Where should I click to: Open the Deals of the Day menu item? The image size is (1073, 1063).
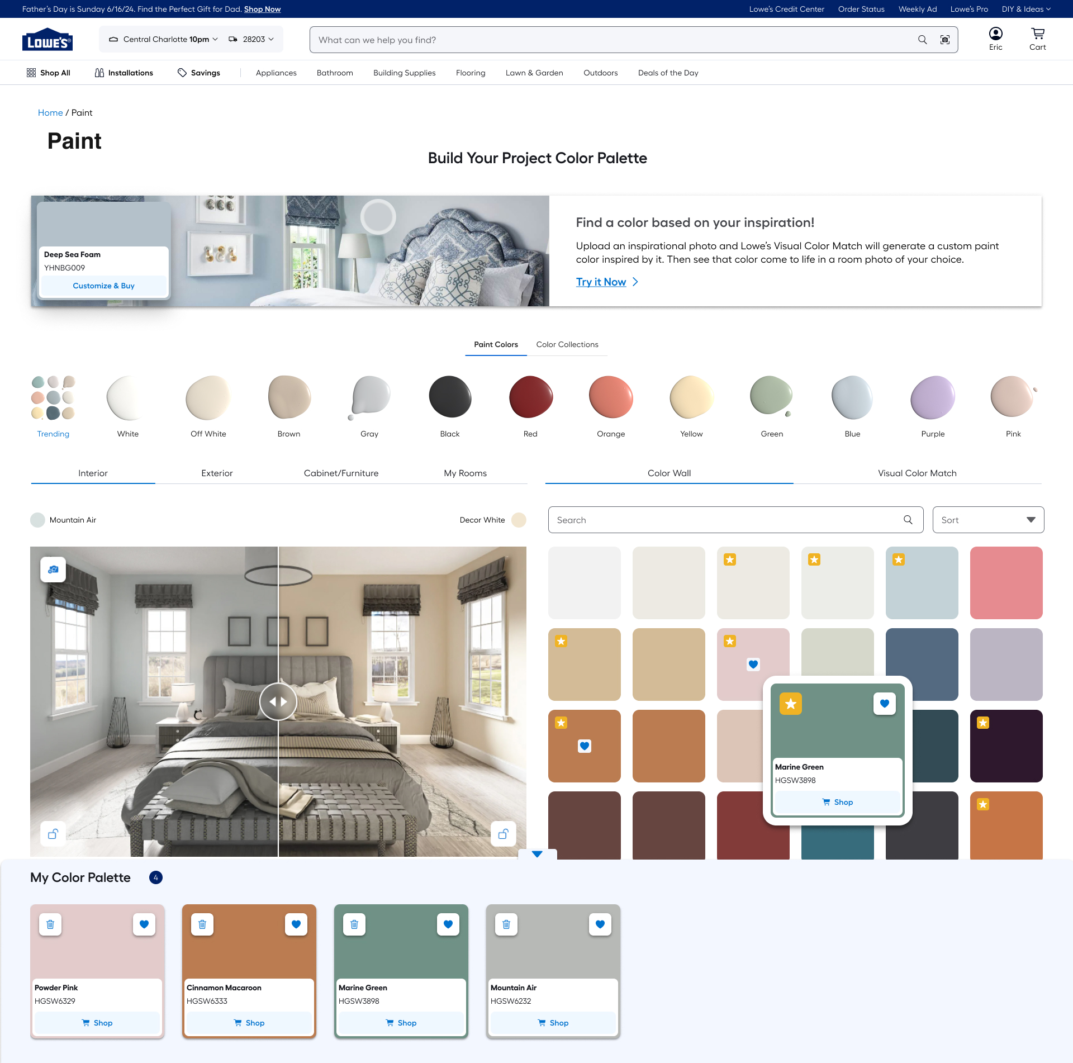(668, 73)
